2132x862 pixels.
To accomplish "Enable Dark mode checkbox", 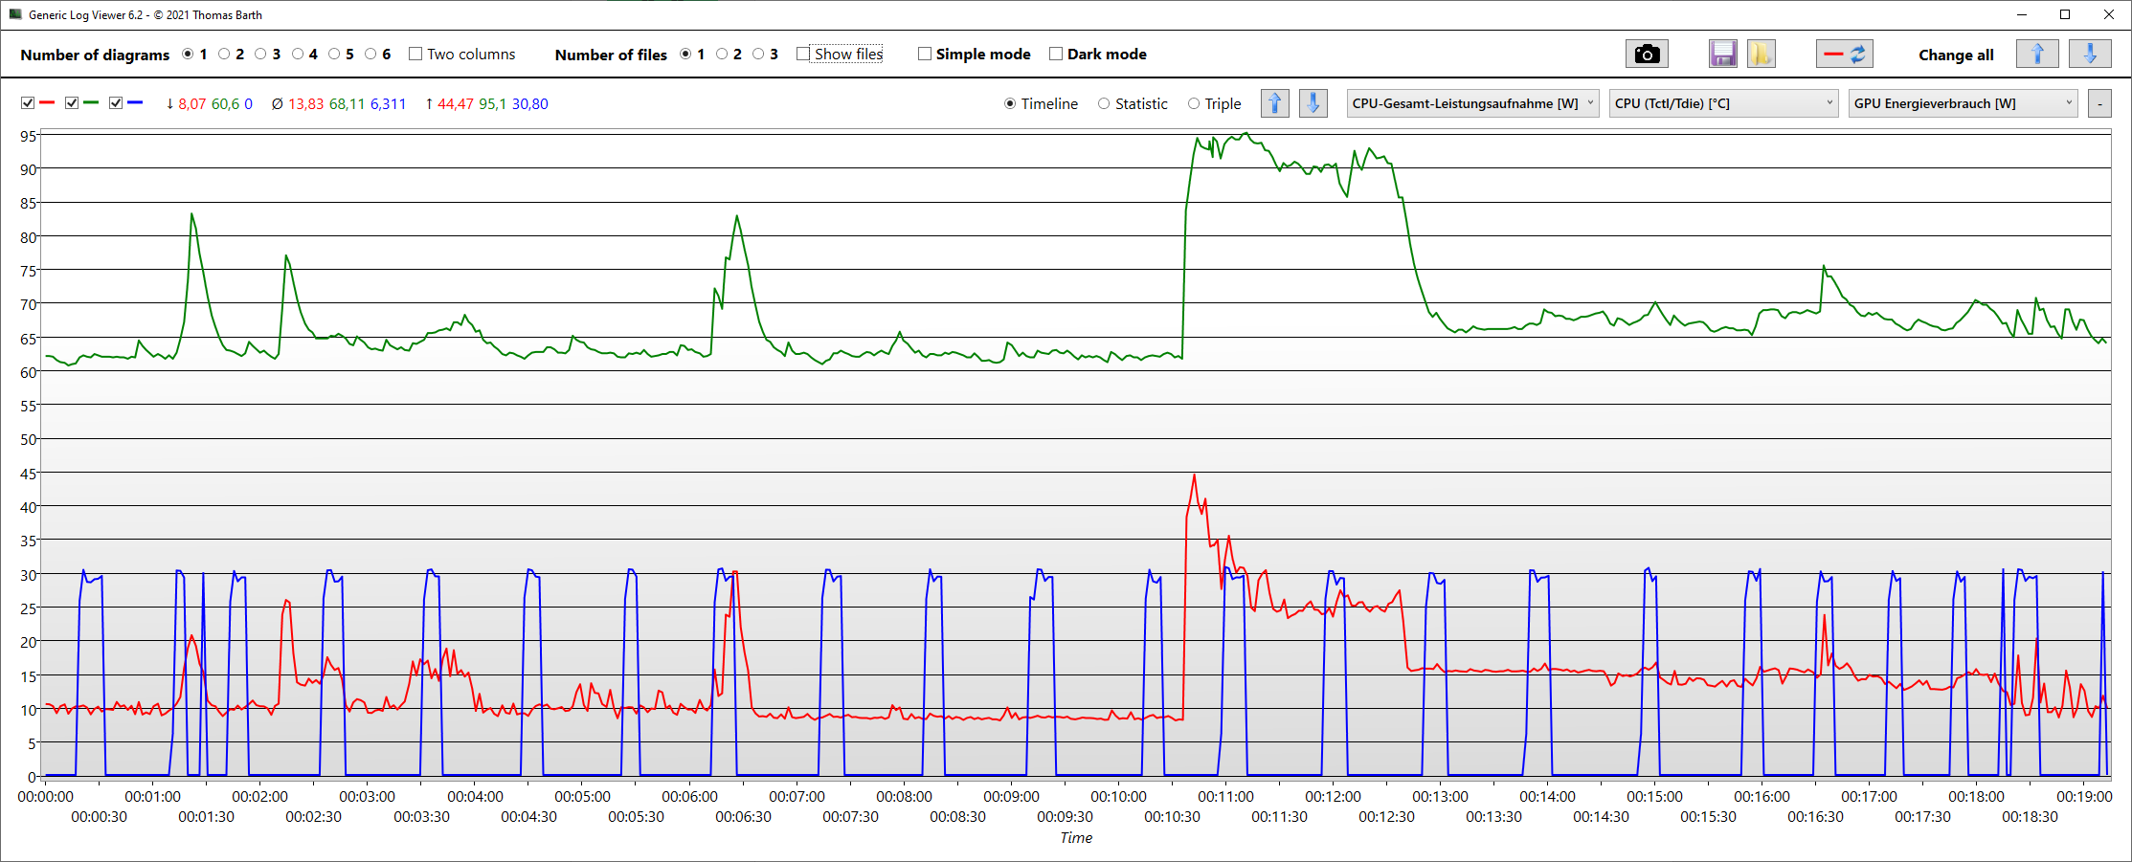I will click(1056, 55).
